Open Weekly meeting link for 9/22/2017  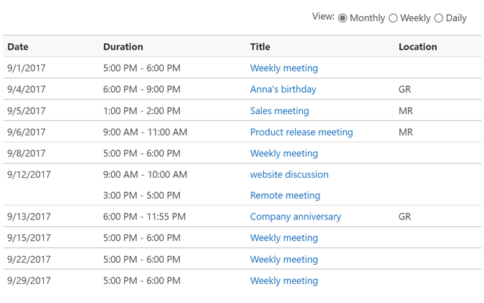[x=284, y=259]
